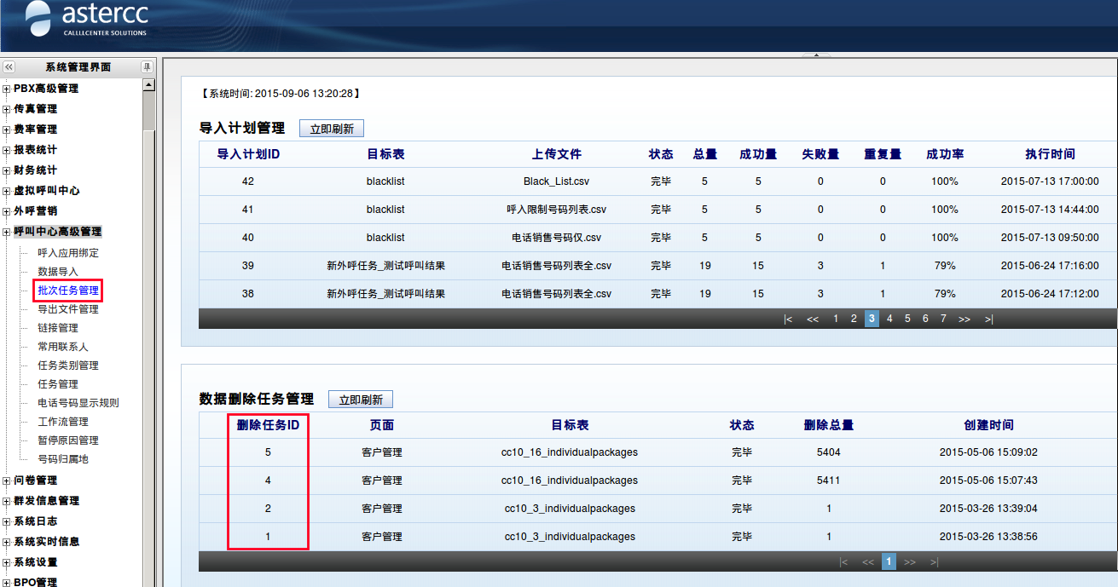
Task: Go to page 5 of import plans
Action: [x=907, y=319]
